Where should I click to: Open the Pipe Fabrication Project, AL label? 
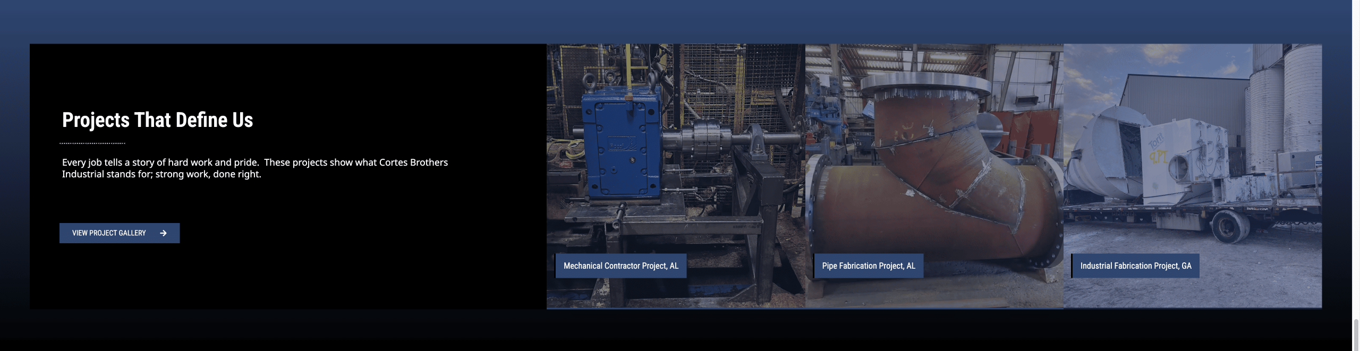(x=868, y=266)
